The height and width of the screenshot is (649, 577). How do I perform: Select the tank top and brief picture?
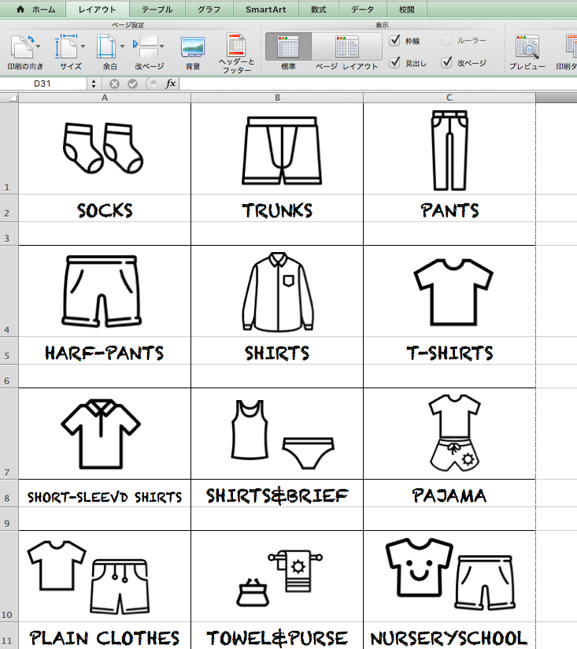[283, 434]
